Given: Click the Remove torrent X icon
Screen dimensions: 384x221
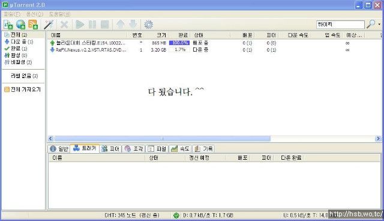Looking at the screenshot, I should coord(64,25).
